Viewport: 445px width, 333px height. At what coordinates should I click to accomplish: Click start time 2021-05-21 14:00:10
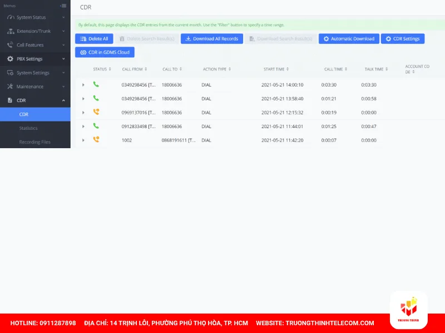(x=283, y=85)
